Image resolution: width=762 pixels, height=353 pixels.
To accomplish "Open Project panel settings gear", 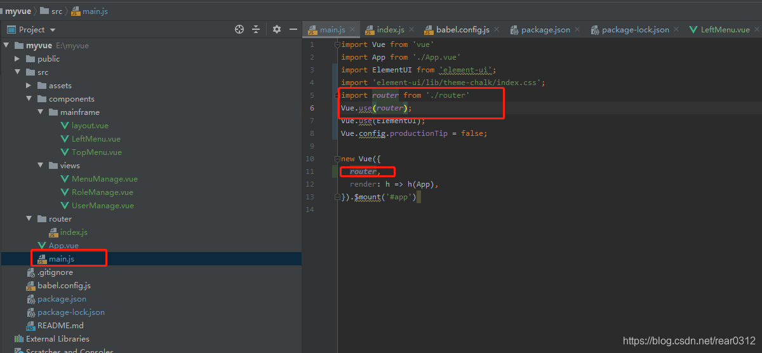I will [x=277, y=29].
